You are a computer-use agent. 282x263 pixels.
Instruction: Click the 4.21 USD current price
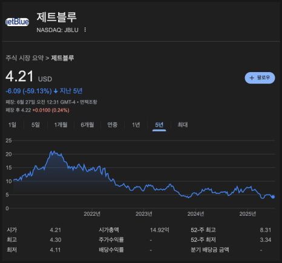coord(29,76)
